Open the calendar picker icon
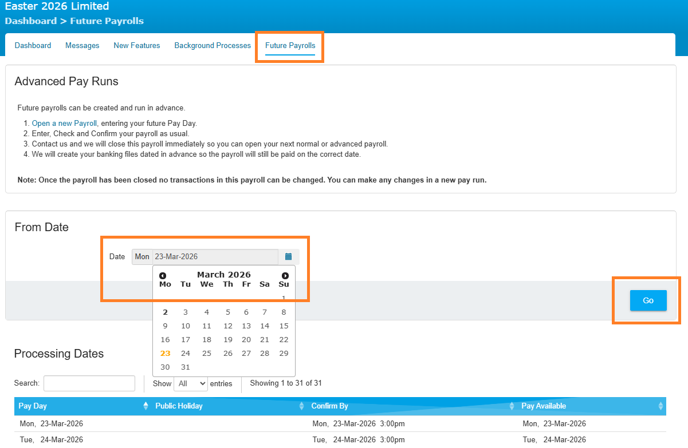Screen dimensions: 688x448 tap(288, 257)
